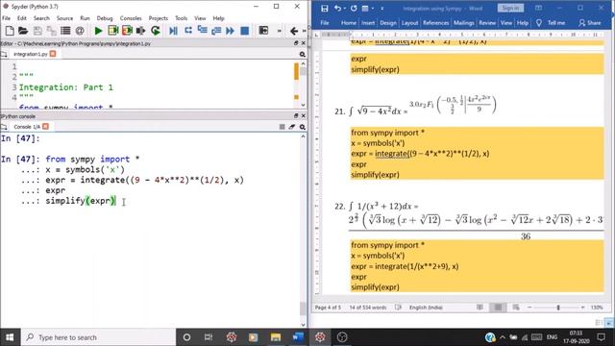Run the cell and advance in Spyder
615x346 pixels.
[127, 31]
